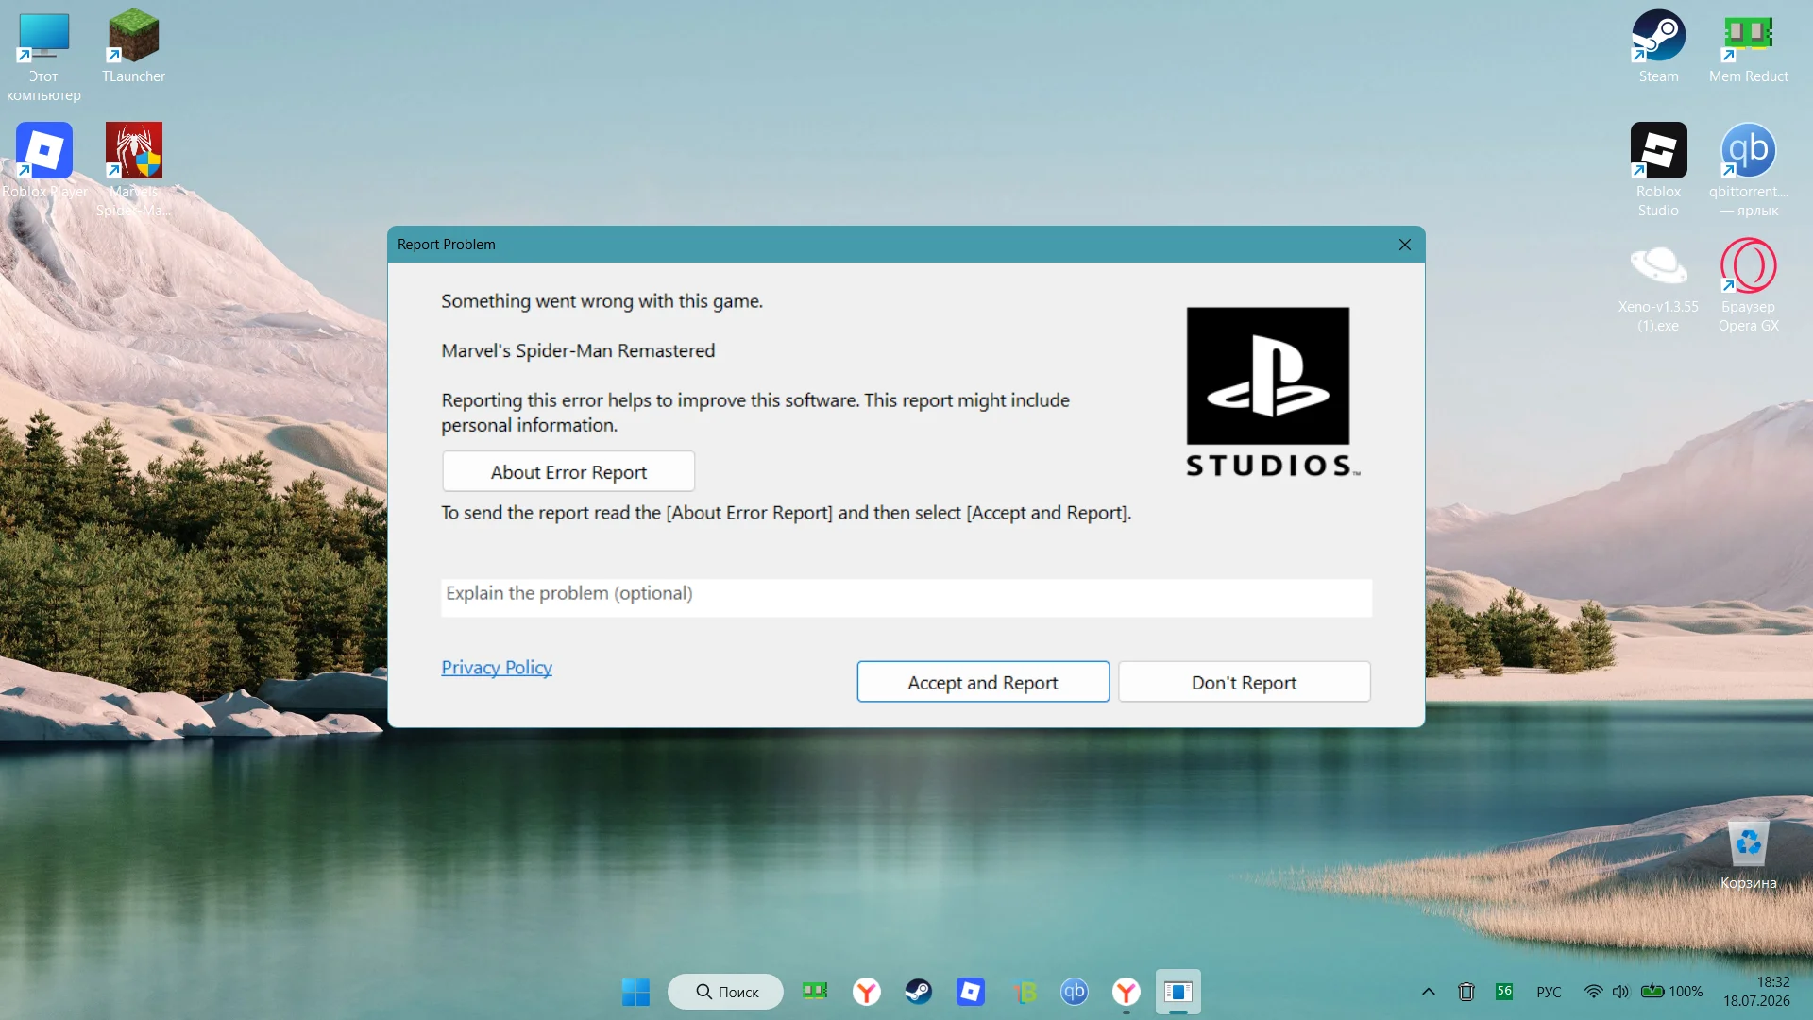Viewport: 1813px width, 1020px height.
Task: Open the TB icon in the taskbar
Action: click(1023, 992)
